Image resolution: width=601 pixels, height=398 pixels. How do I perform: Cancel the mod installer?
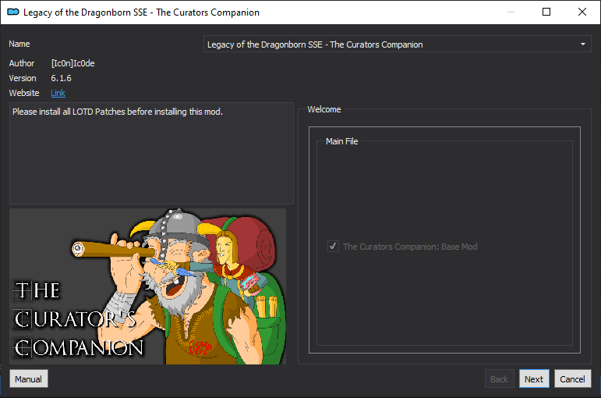click(x=572, y=378)
